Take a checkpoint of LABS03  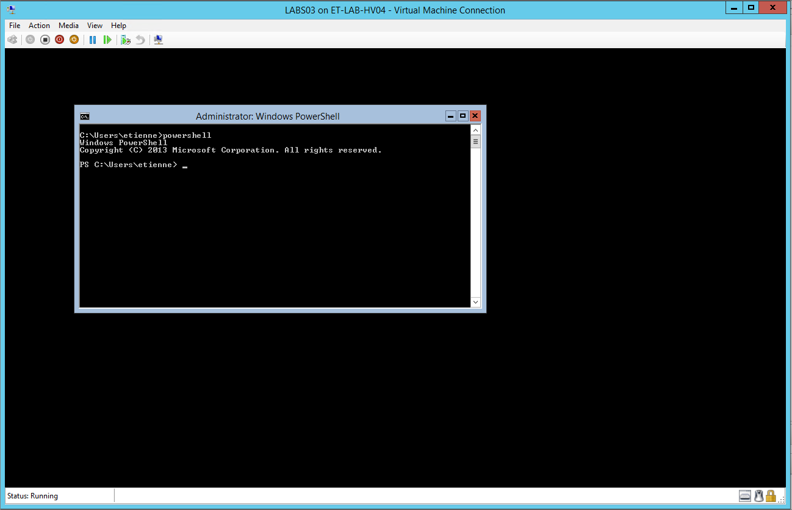[x=125, y=39]
